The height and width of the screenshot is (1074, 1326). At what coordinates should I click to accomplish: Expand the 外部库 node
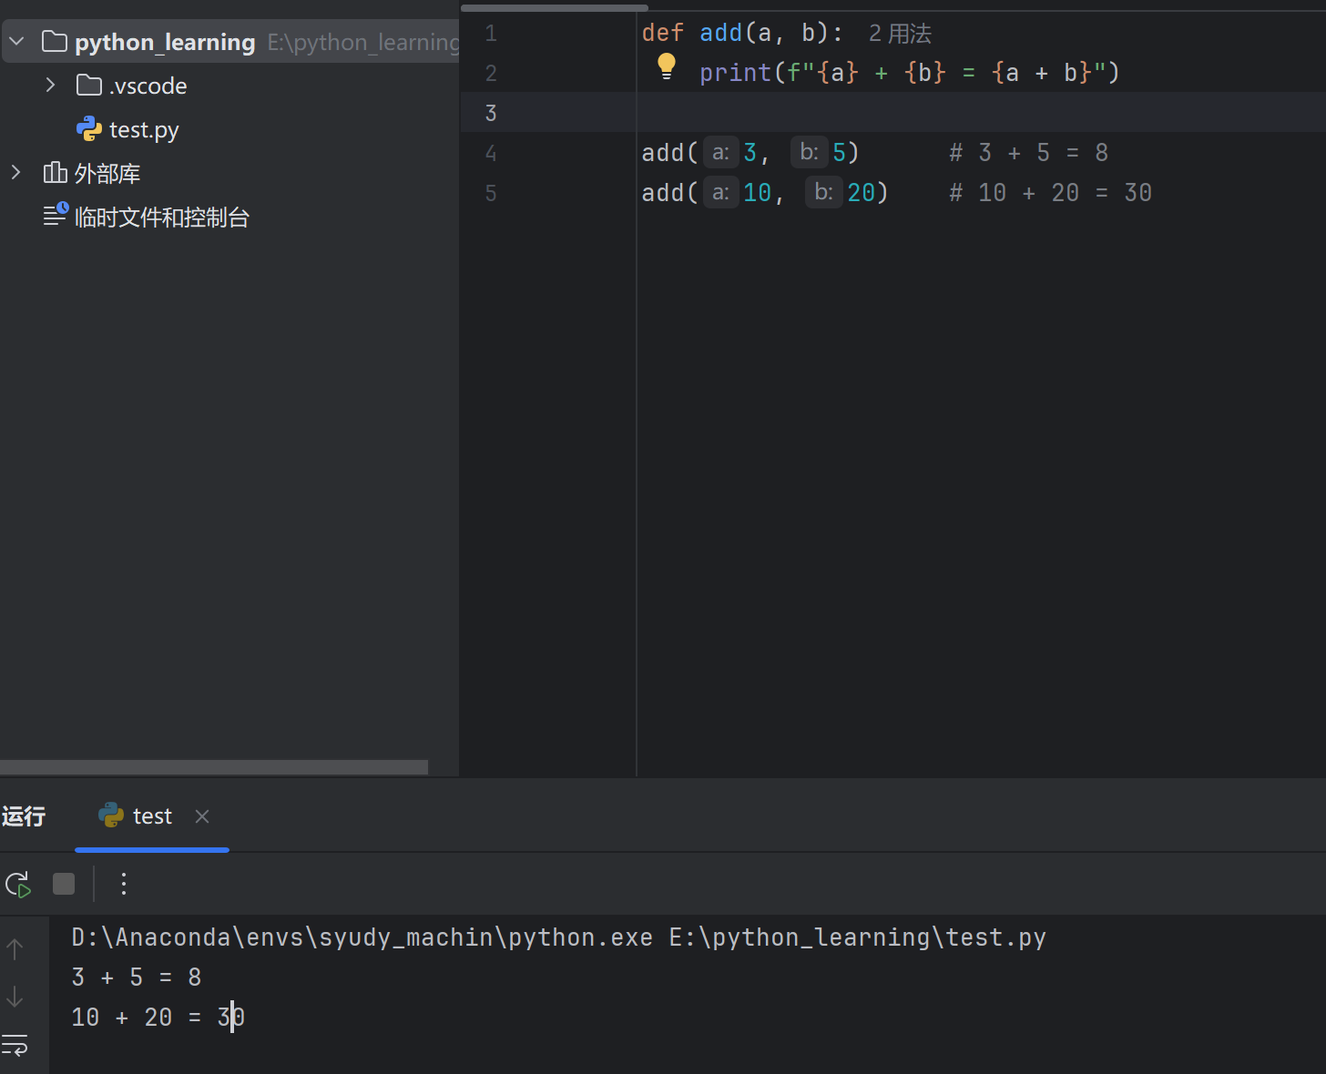click(x=16, y=173)
